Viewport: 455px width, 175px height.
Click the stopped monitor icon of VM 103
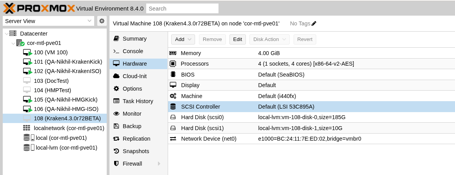tap(27, 81)
